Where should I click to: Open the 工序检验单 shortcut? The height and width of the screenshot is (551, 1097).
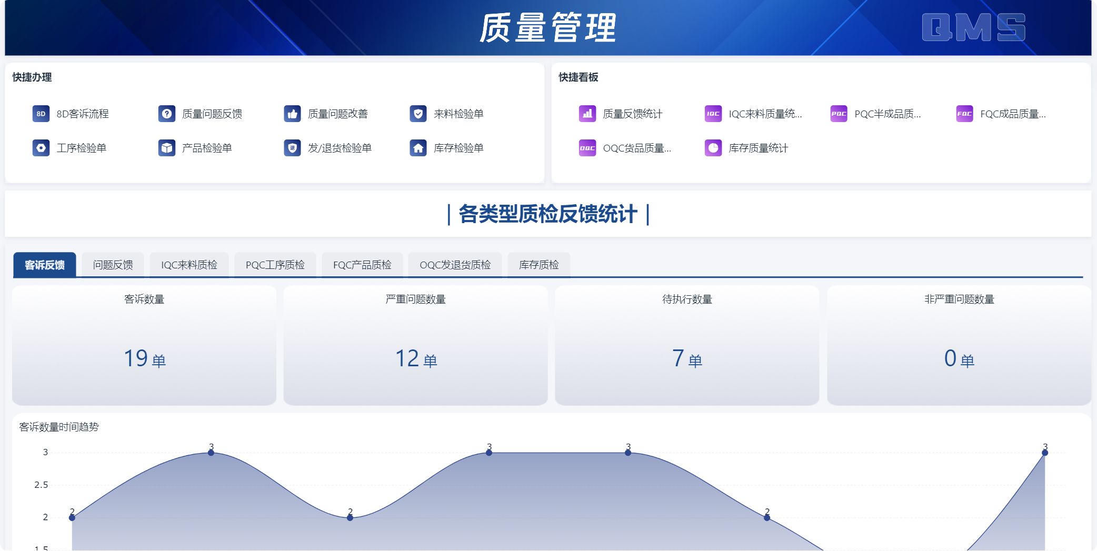tap(82, 148)
